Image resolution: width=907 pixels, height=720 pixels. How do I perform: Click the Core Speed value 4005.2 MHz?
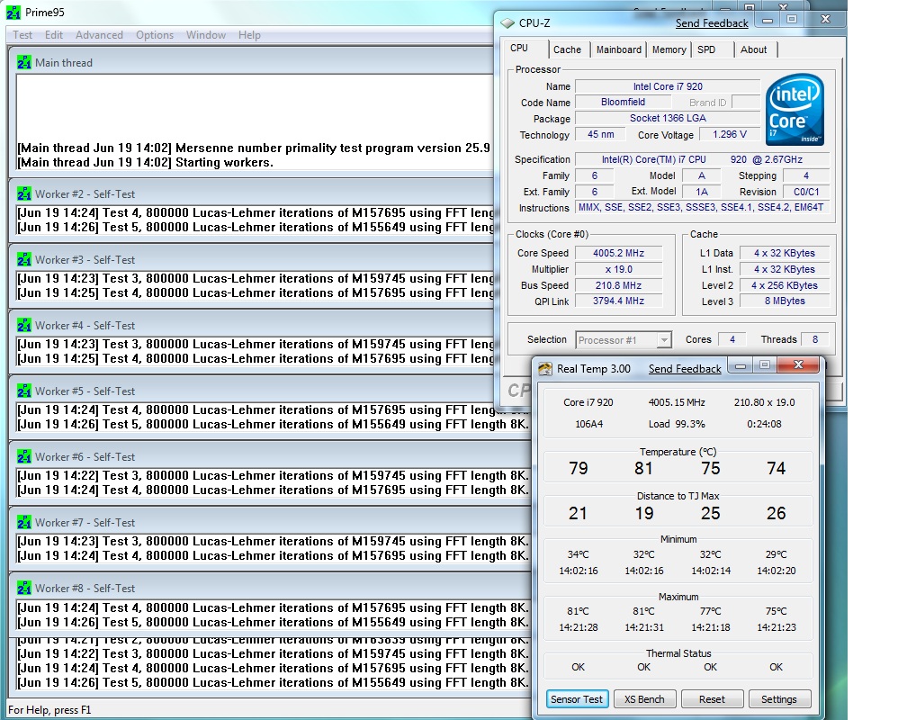click(618, 253)
